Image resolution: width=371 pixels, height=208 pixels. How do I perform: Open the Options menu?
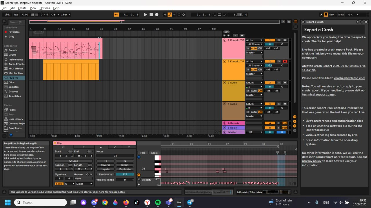[x=45, y=8]
